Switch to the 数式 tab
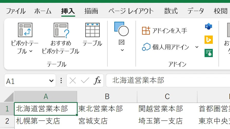The image size is (230, 129). pos(171,11)
